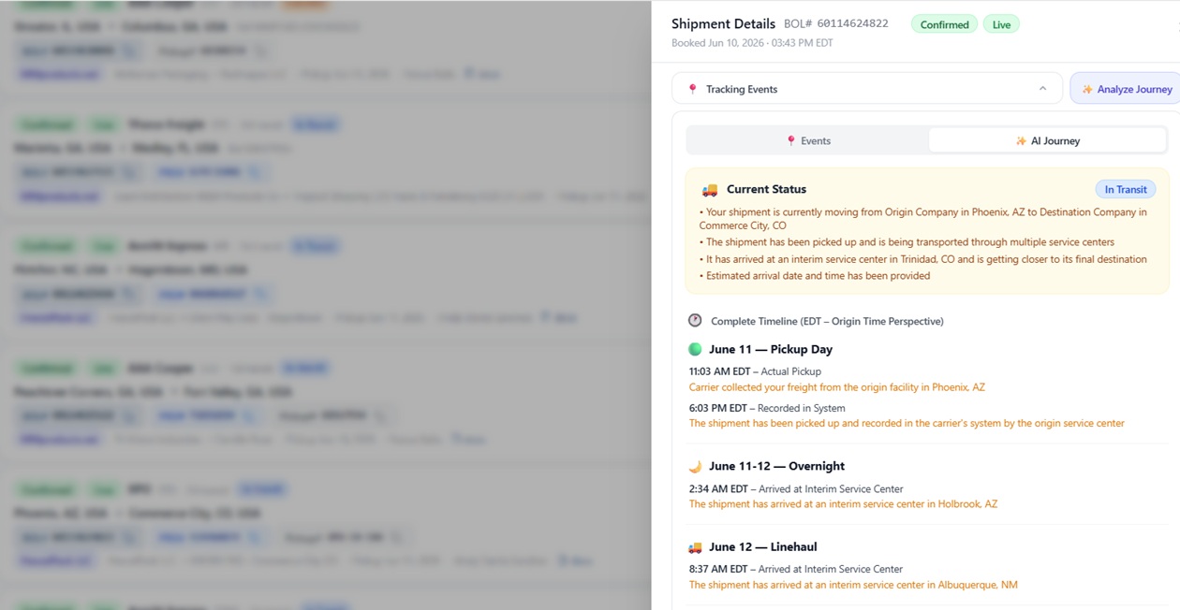Click the "Booked Jun 10, 2026 - 03:43 PM EDT" text
Image resolution: width=1180 pixels, height=610 pixels.
(752, 43)
